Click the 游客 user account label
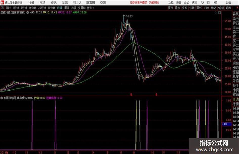The image size is (239, 154). [229, 3]
